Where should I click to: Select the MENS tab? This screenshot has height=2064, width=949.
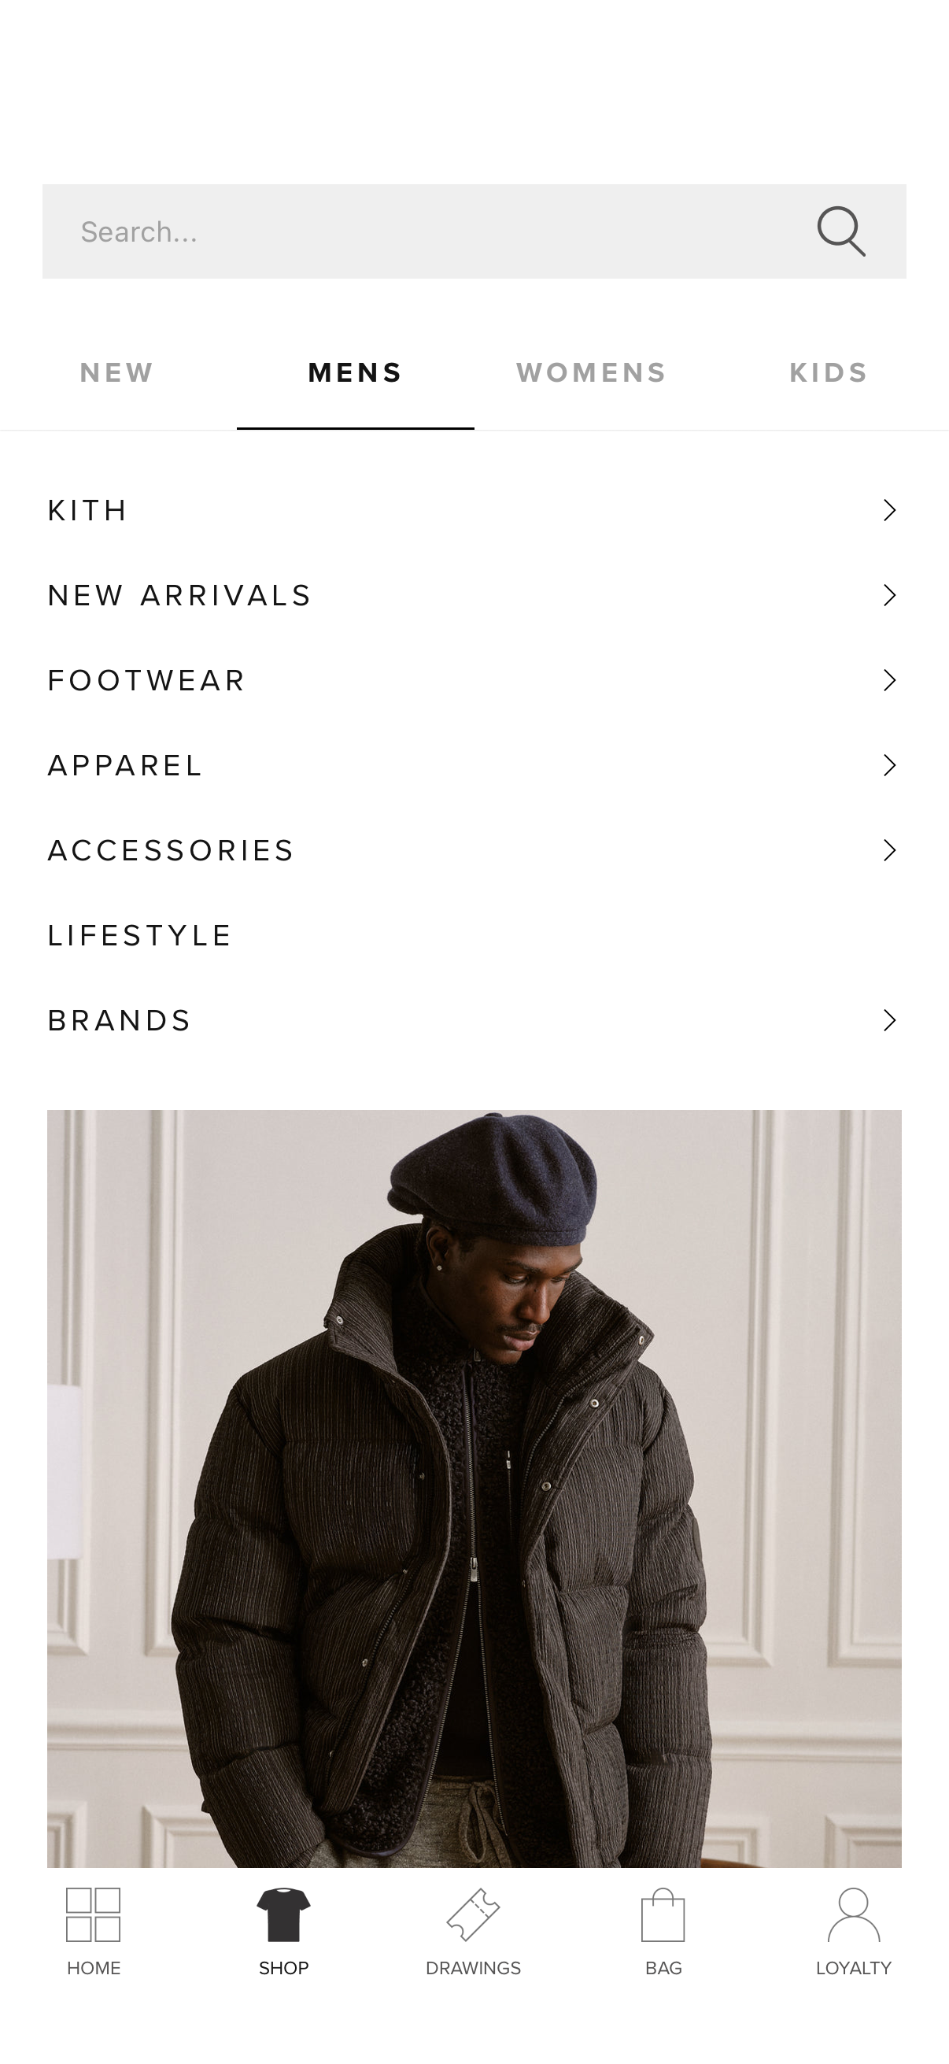(356, 372)
